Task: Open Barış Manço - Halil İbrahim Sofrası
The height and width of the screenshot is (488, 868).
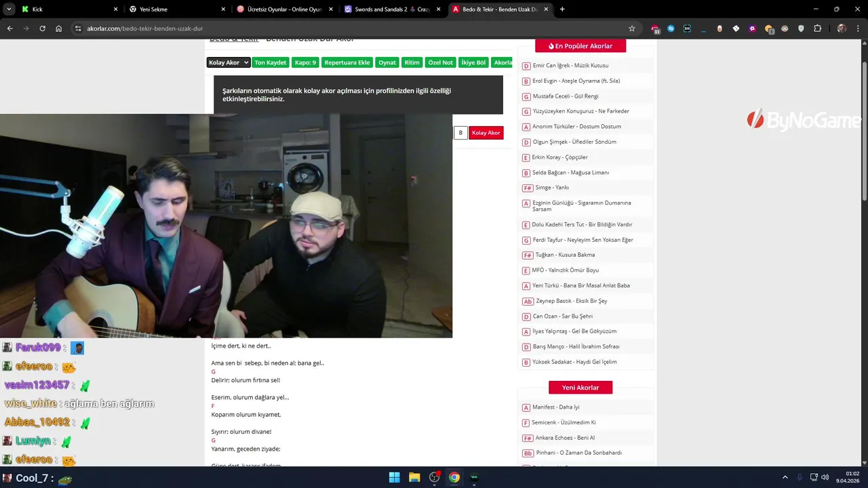Action: (576, 347)
